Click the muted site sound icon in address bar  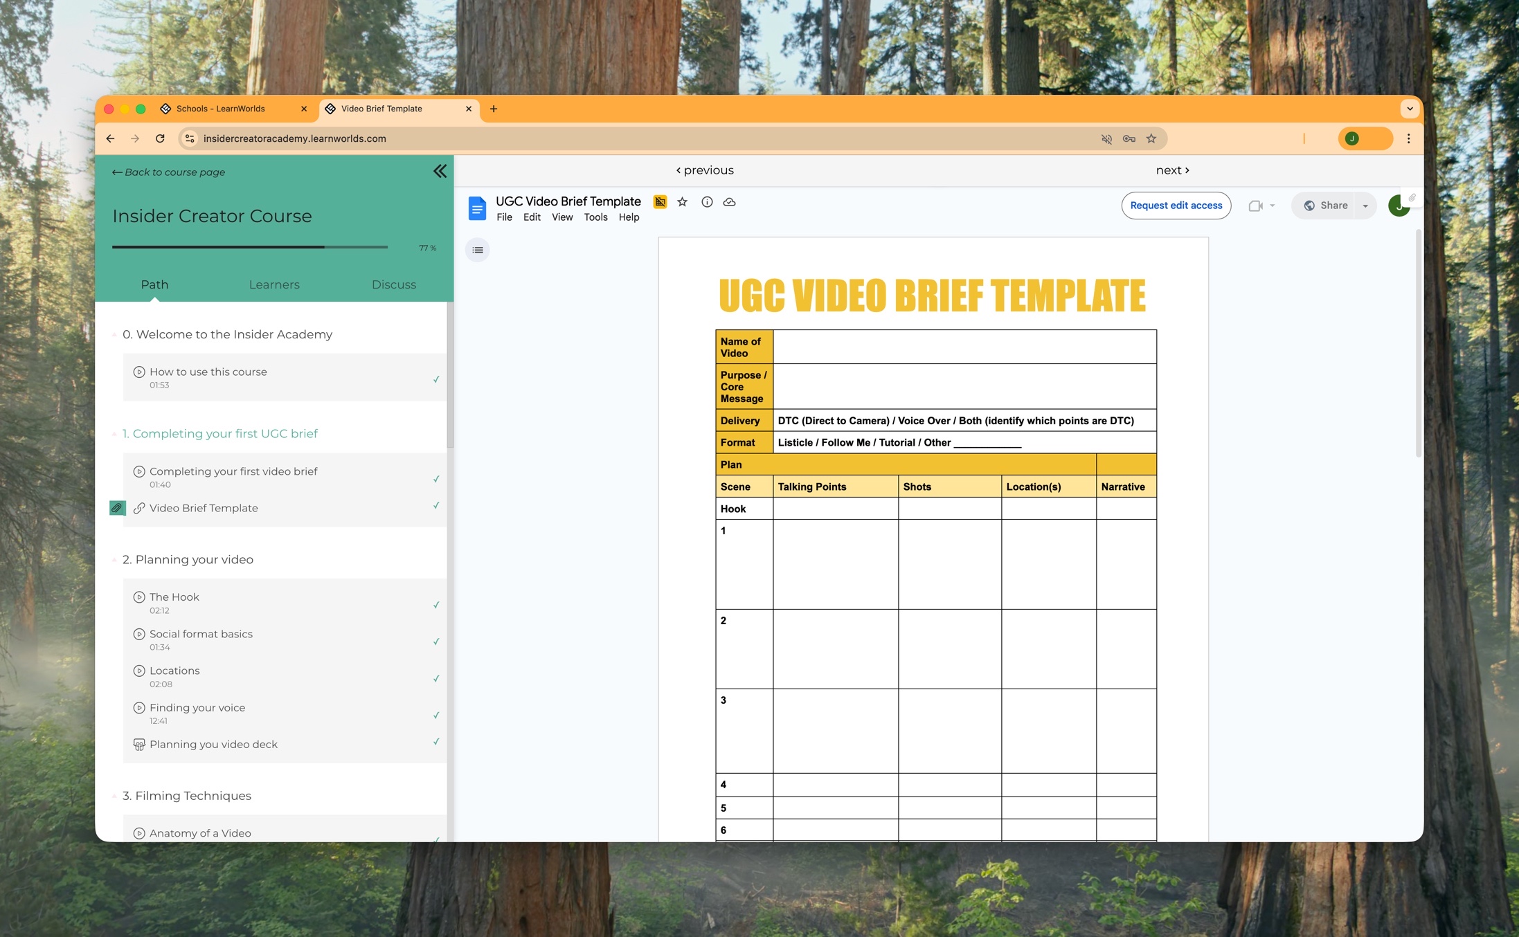coord(1106,138)
